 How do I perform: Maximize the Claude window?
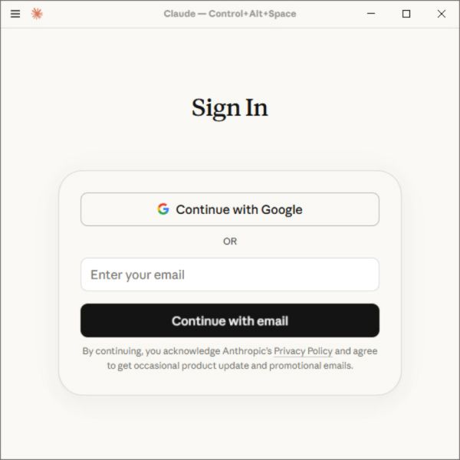click(406, 14)
